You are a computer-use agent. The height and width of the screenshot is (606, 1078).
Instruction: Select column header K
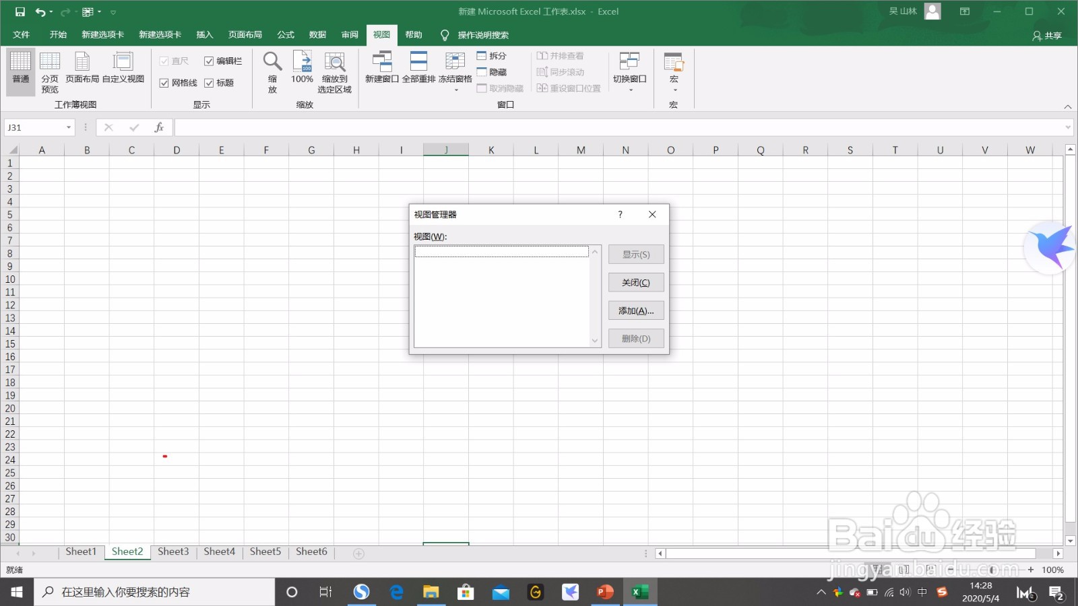coord(491,150)
